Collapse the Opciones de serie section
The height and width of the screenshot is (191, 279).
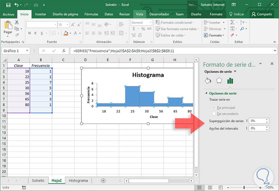[x=207, y=93]
